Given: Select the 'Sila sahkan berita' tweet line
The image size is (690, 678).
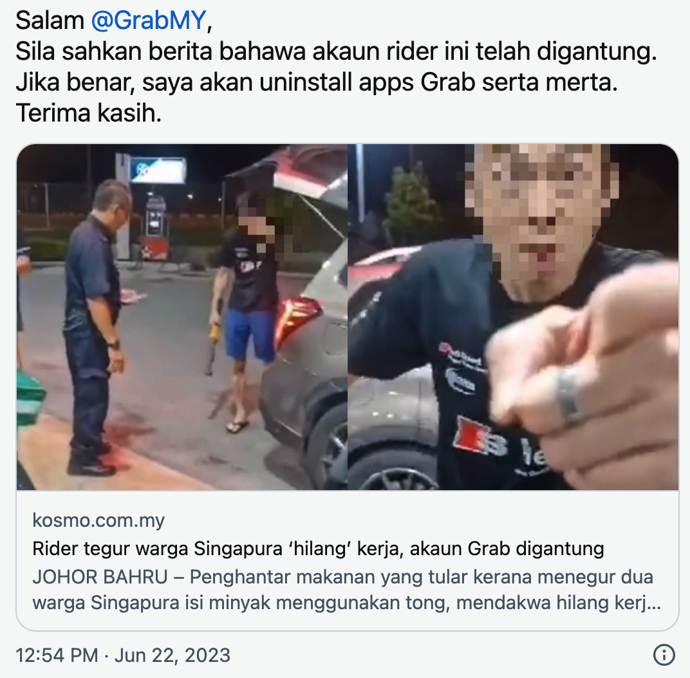Looking at the screenshot, I should [x=336, y=51].
